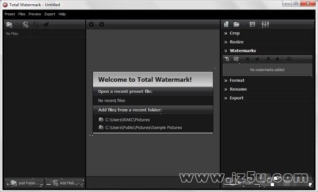
Task: Click the clear watermarks broom icon
Action: pos(257,59)
